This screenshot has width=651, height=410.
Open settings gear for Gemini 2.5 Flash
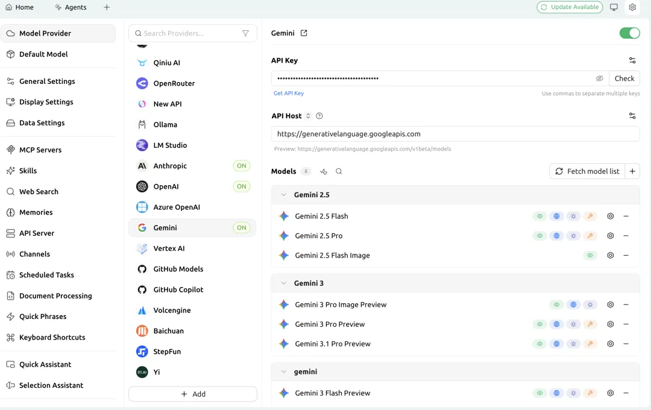pos(610,216)
